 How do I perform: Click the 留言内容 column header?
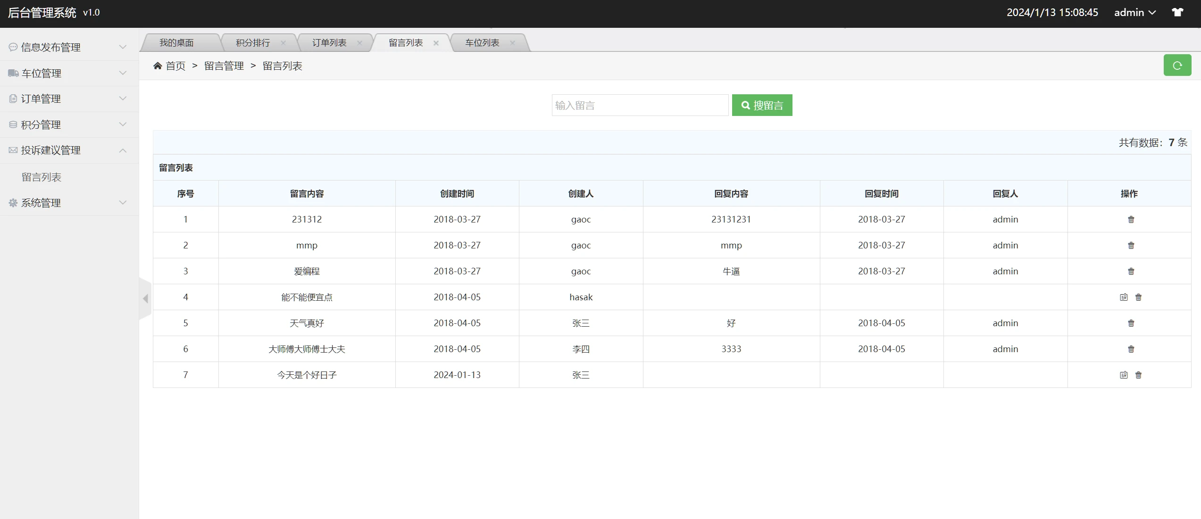coord(307,194)
